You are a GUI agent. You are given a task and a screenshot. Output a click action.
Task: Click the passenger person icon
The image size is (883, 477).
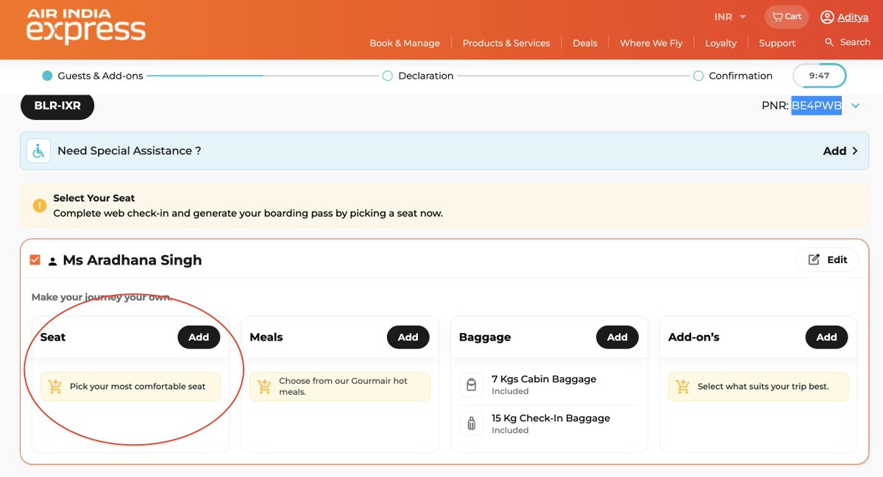click(x=52, y=261)
